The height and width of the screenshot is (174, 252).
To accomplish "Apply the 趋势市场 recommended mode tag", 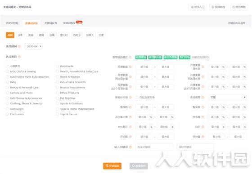I will tap(141, 57).
